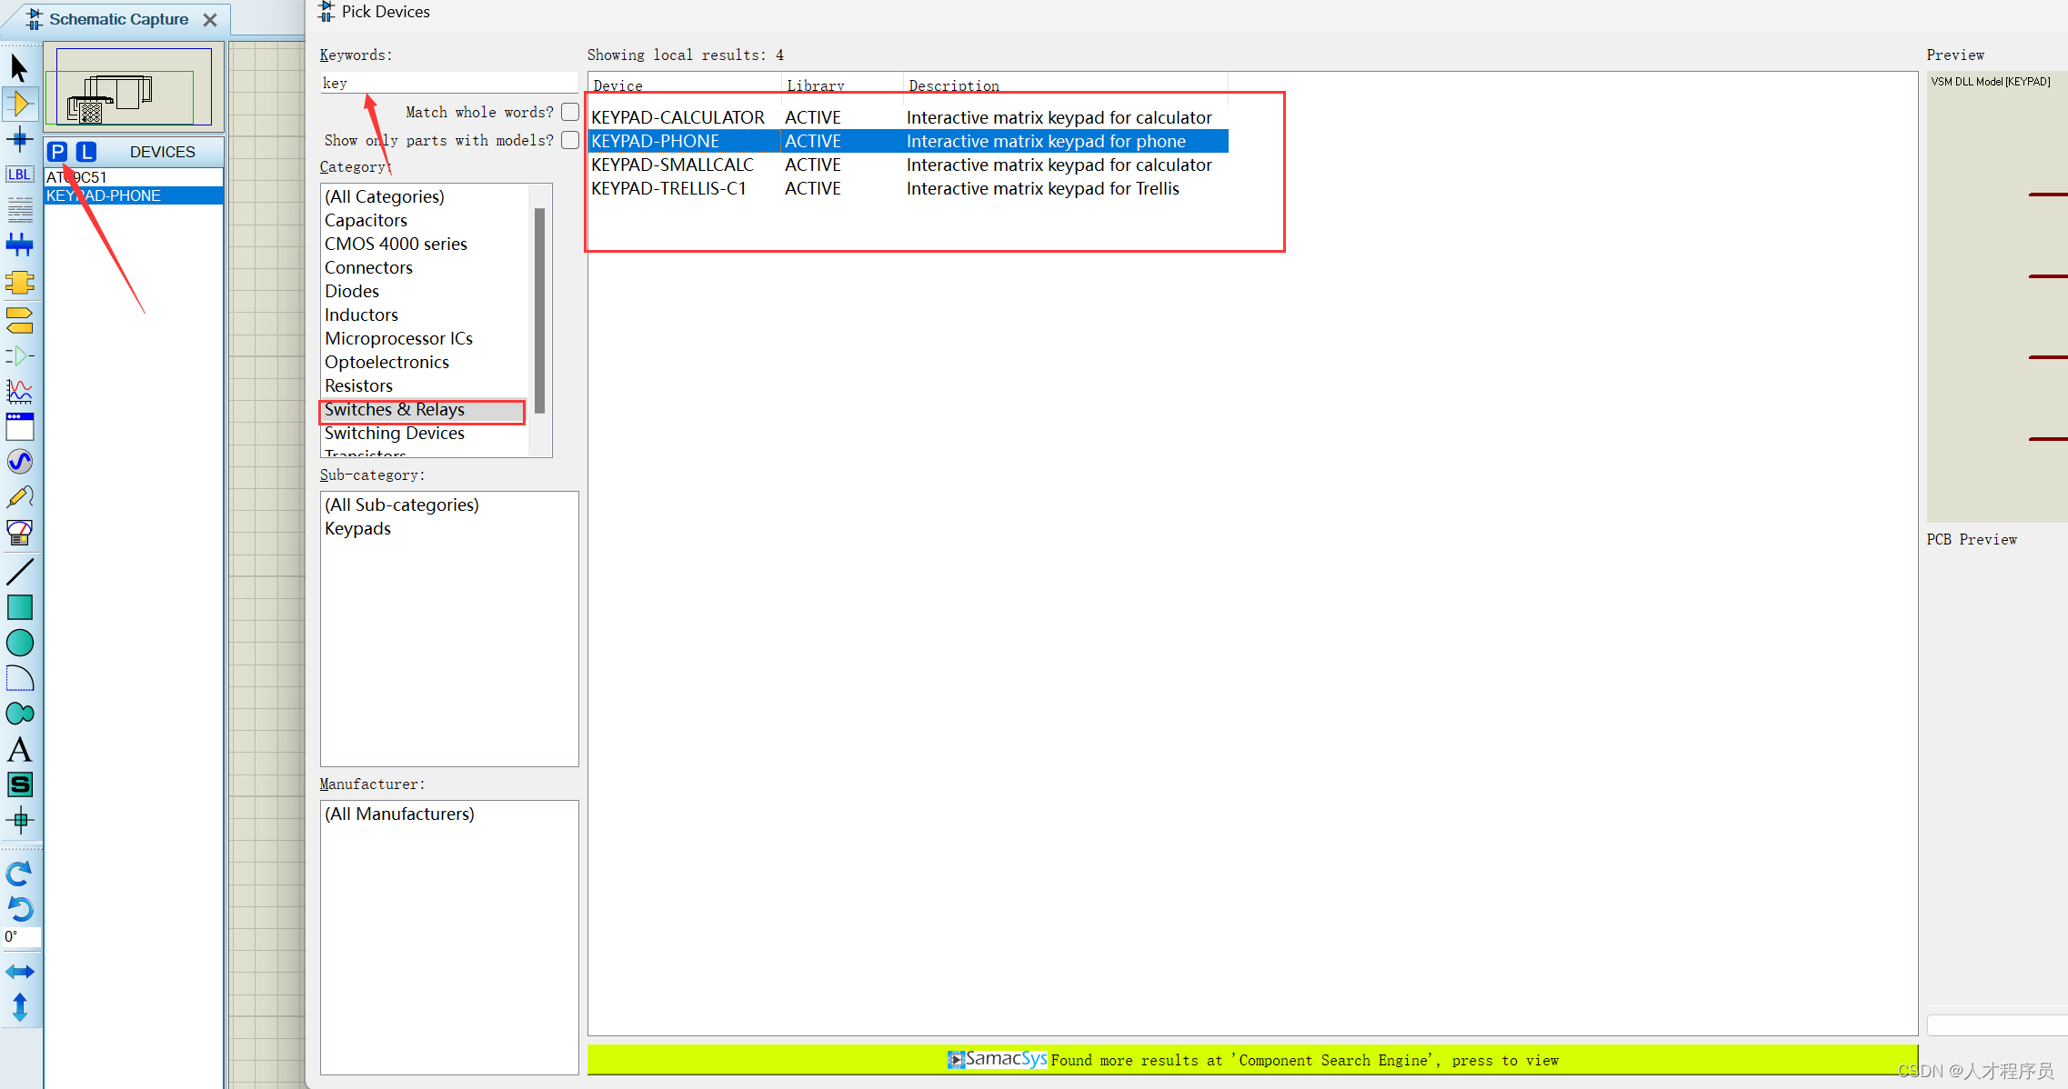
Task: Select Switches & Relays category
Action: (x=396, y=408)
